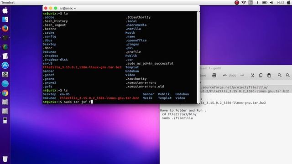Click the Copy icon in gedit toolbar
The image size is (292, 164).
tap(261, 75)
